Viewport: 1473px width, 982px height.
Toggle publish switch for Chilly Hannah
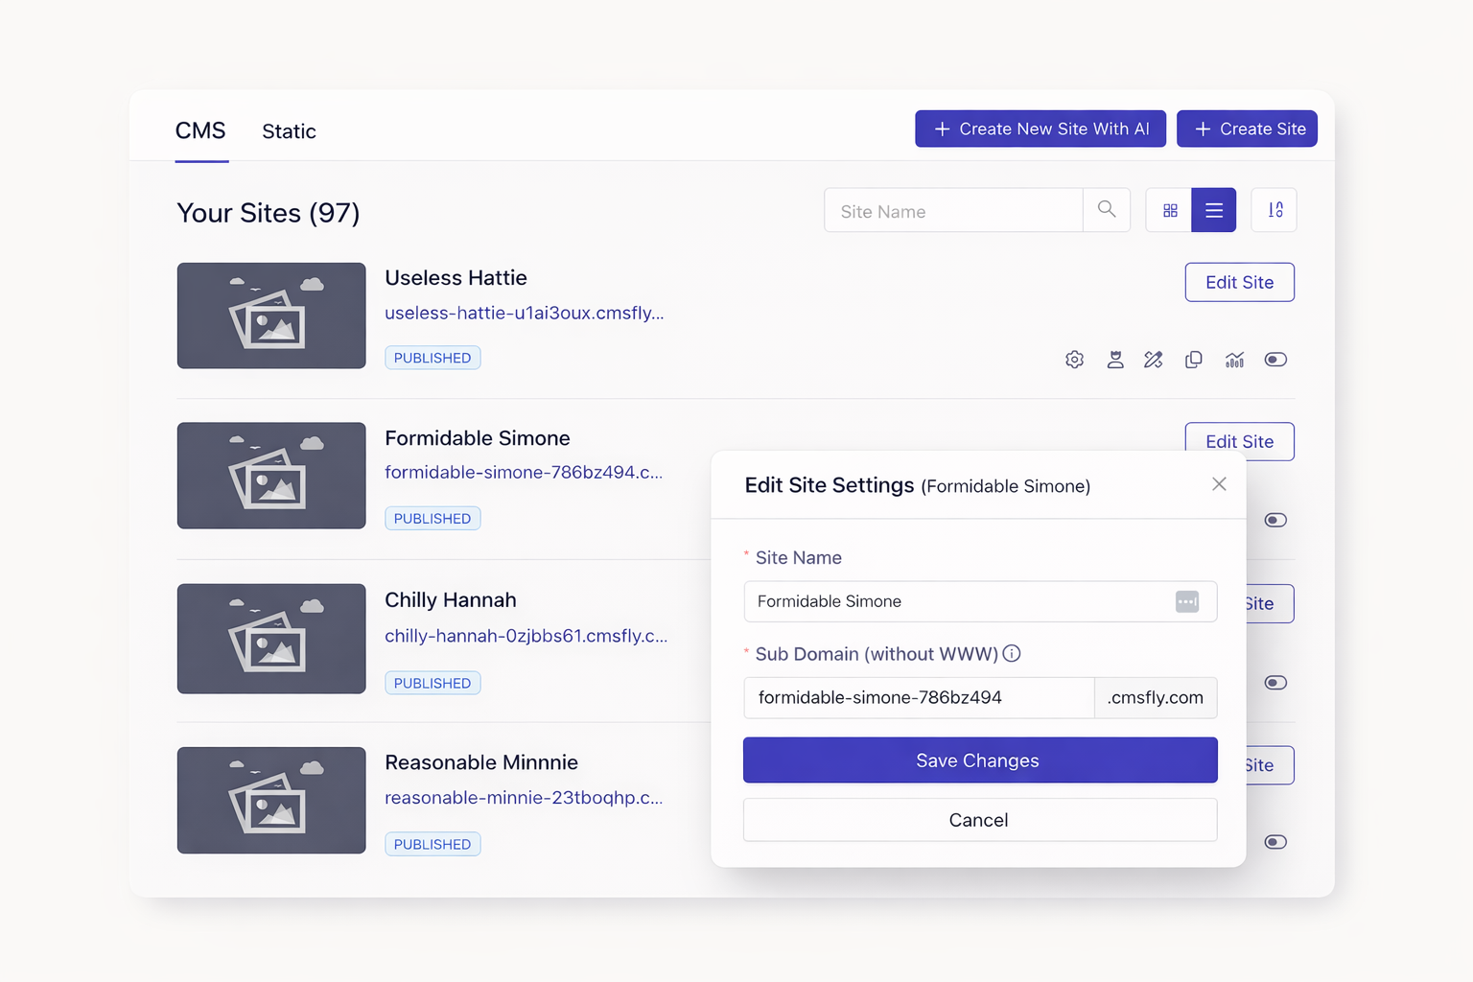1274,683
